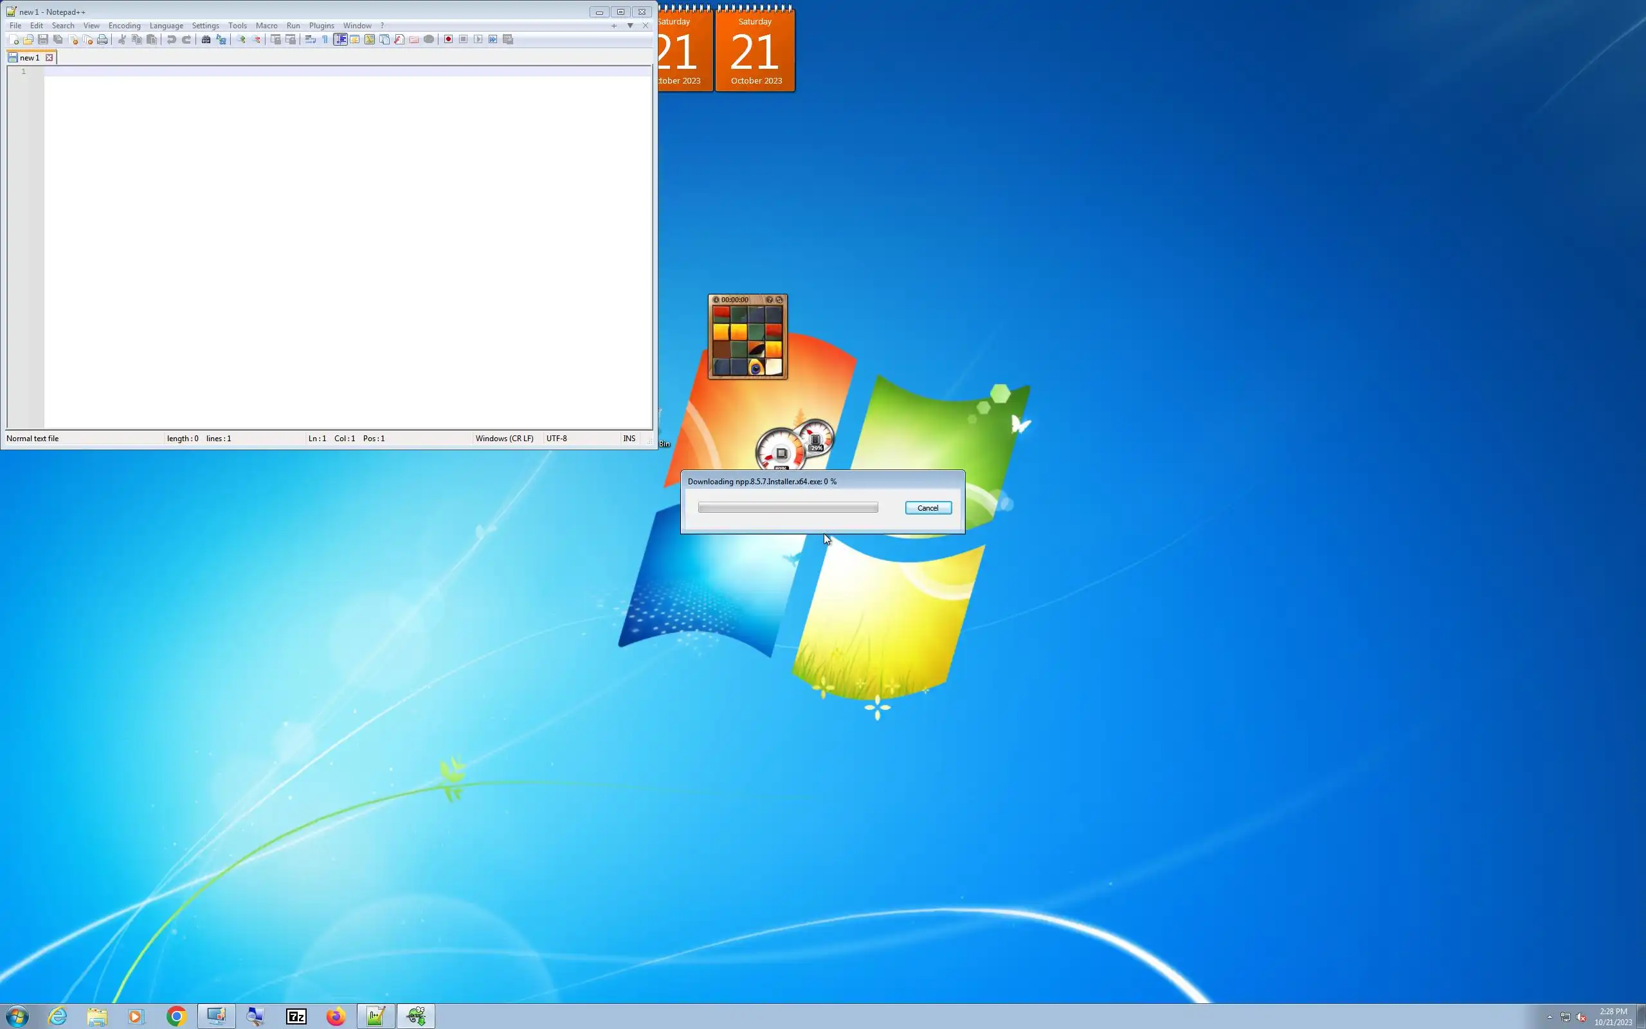Open the Plugins menu
Image resolution: width=1646 pixels, height=1029 pixels.
point(321,26)
